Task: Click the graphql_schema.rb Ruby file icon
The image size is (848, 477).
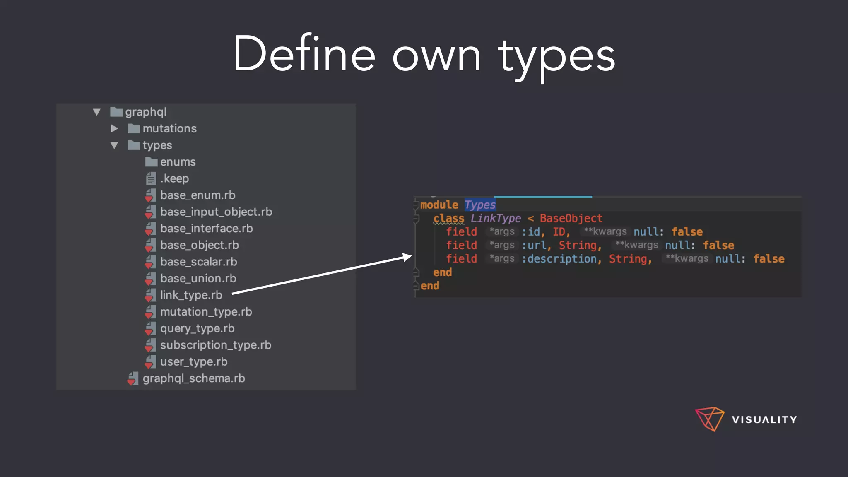Action: (x=133, y=378)
